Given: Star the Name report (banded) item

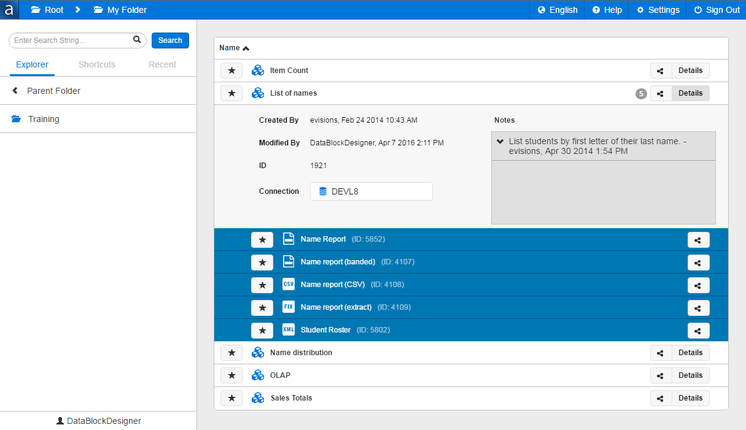Looking at the screenshot, I should click(262, 262).
